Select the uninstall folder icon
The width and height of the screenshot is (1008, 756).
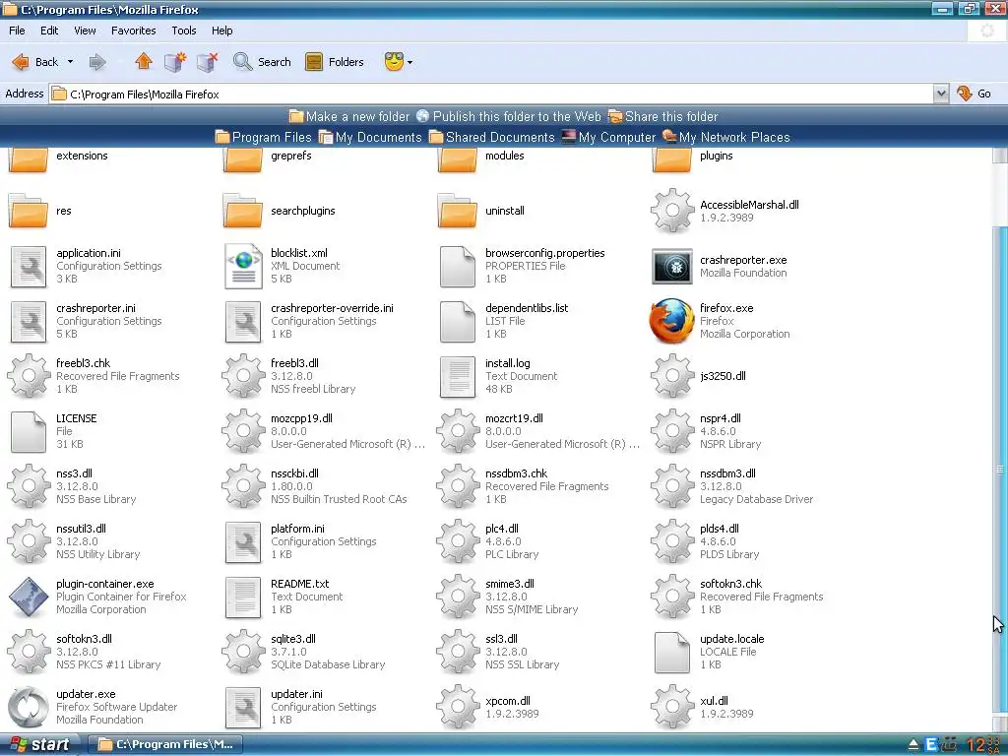(x=457, y=211)
